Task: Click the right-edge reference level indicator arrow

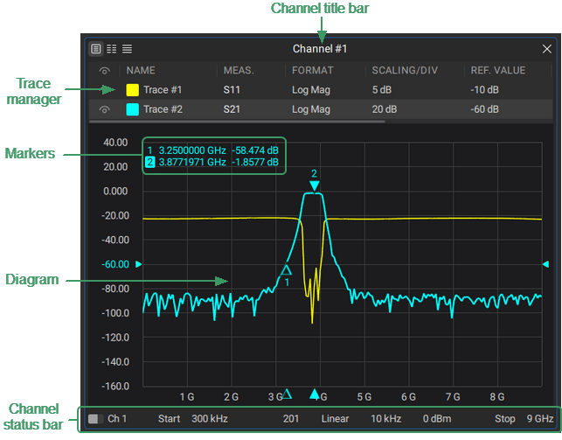Action: tap(546, 263)
